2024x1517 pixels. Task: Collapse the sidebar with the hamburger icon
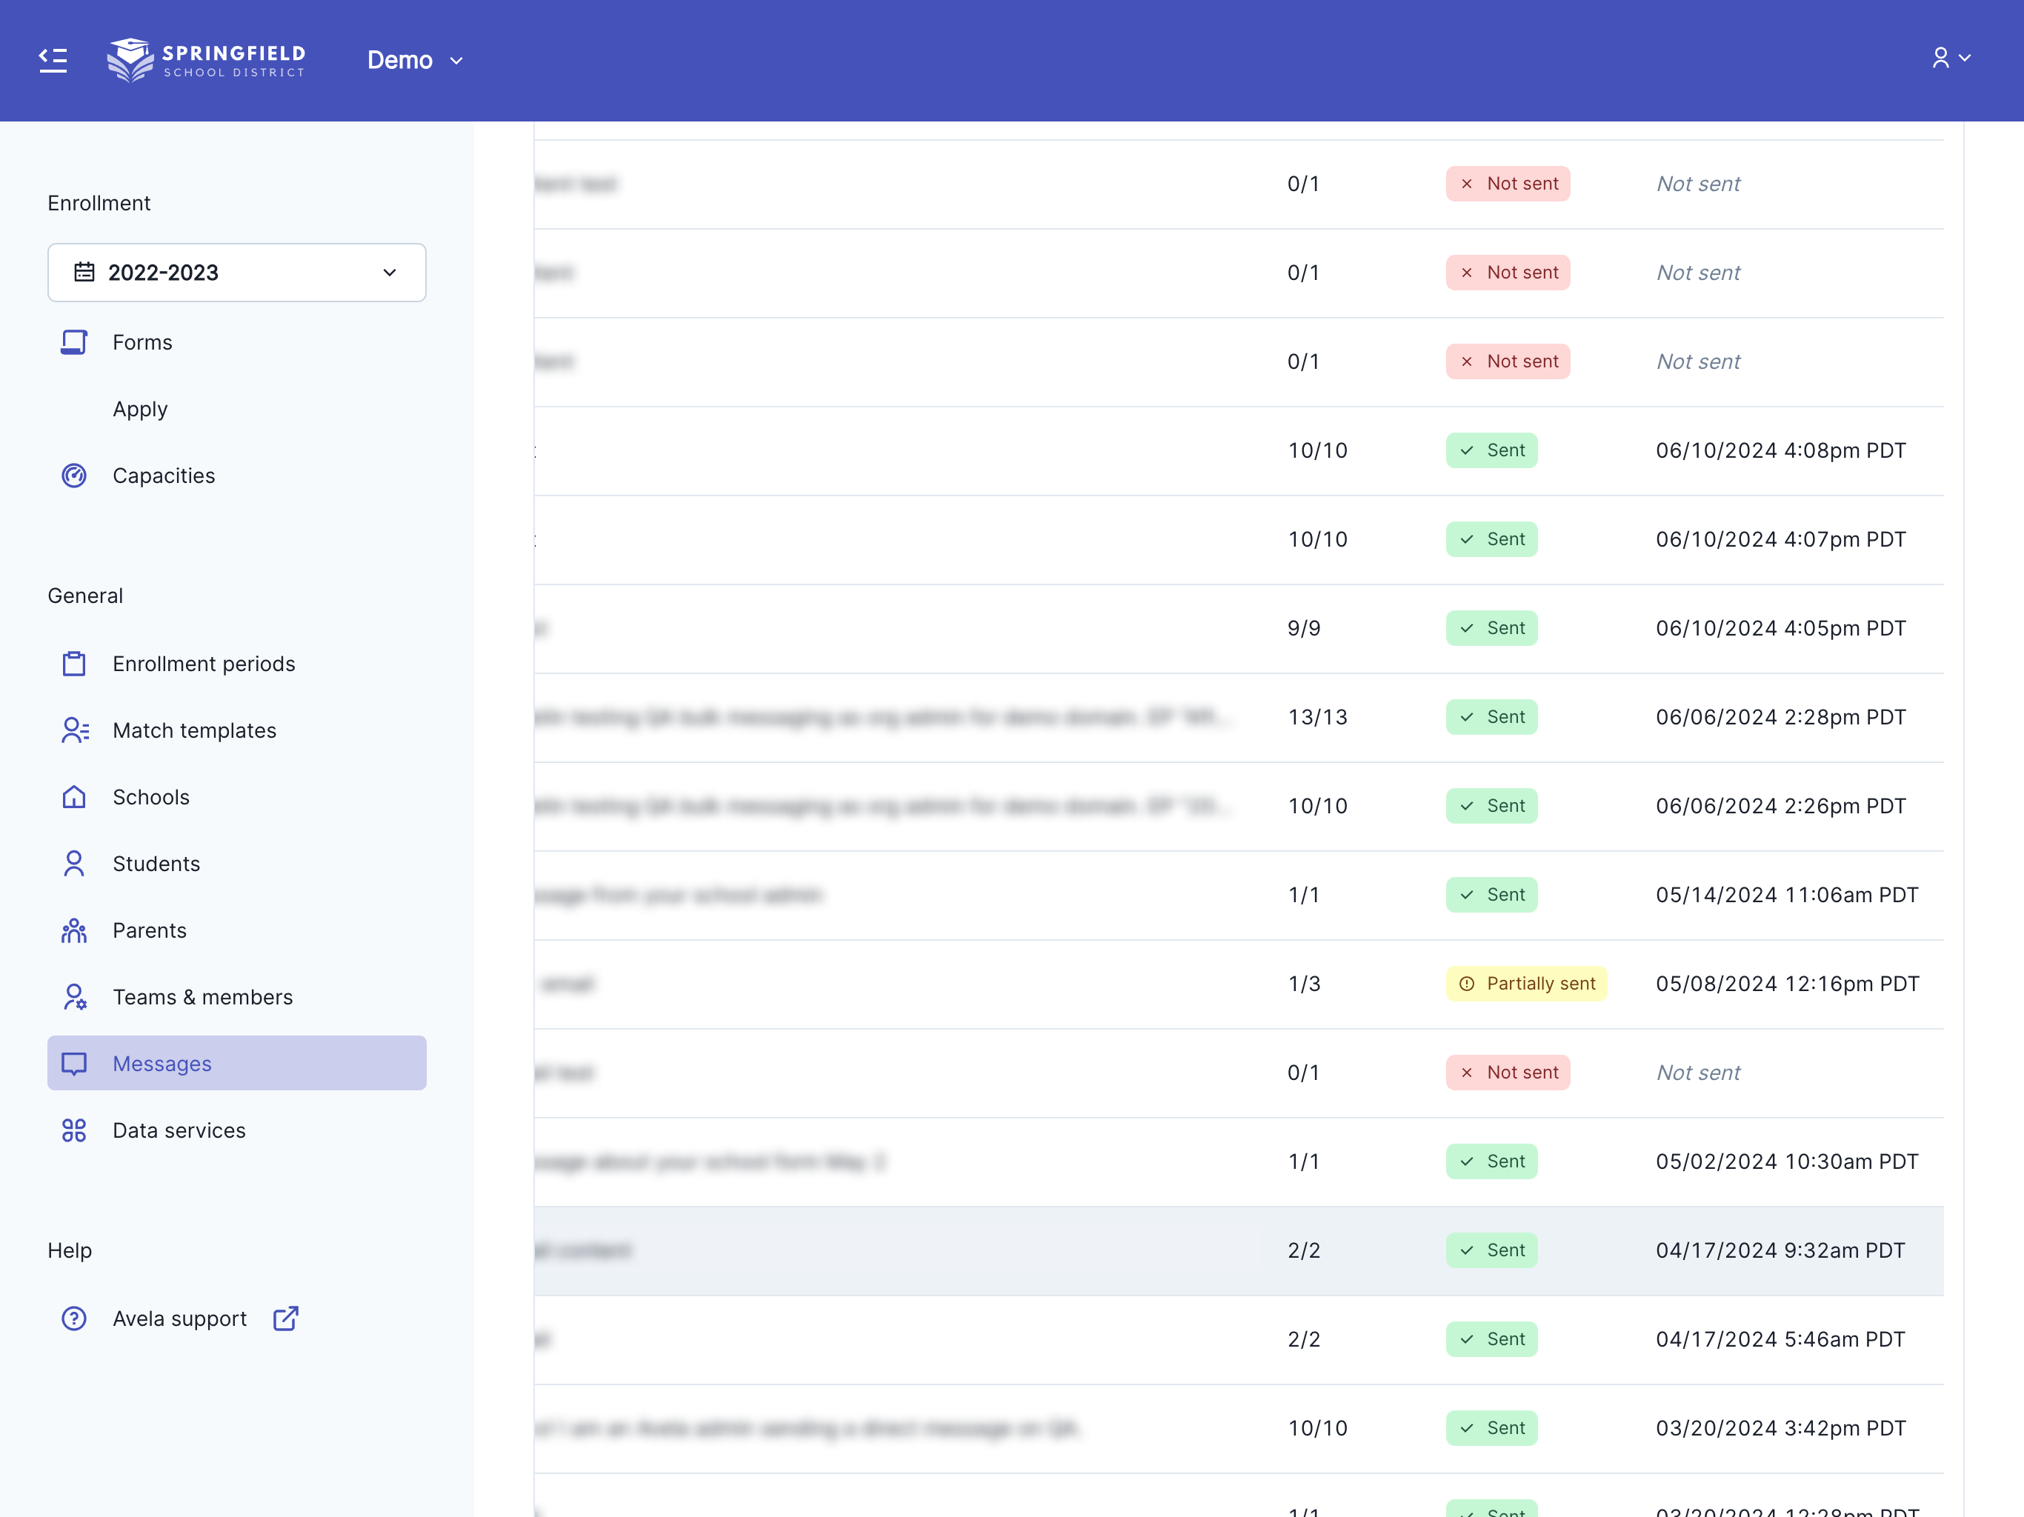click(x=53, y=61)
